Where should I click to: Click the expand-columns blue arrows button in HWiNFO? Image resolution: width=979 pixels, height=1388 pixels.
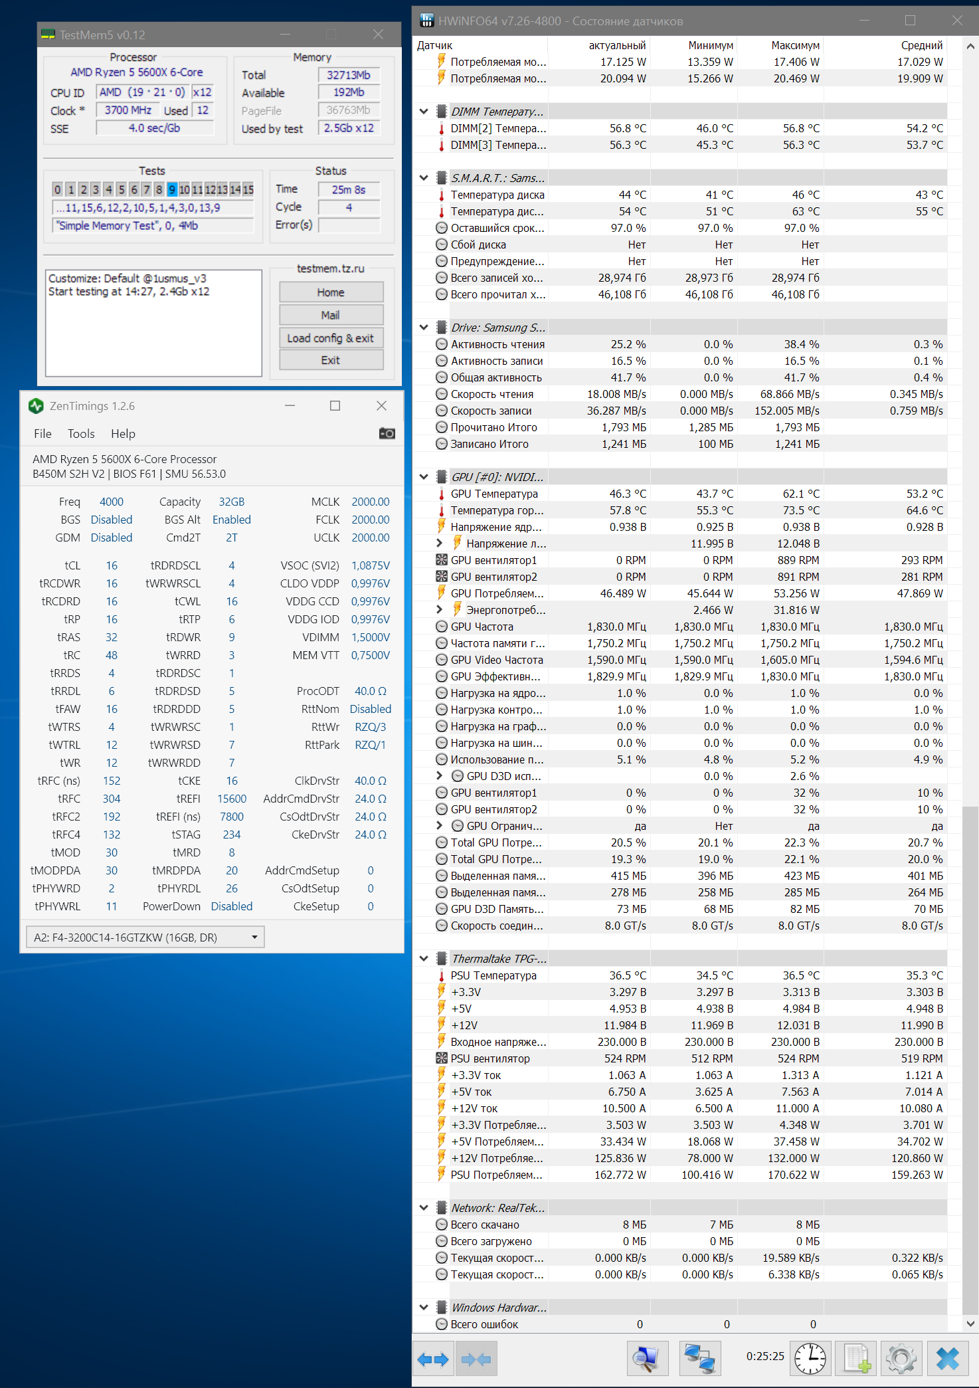pyautogui.click(x=433, y=1359)
